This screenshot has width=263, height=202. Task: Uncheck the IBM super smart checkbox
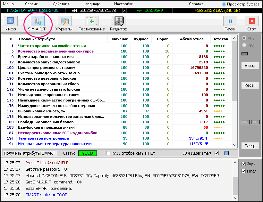coord(216,153)
